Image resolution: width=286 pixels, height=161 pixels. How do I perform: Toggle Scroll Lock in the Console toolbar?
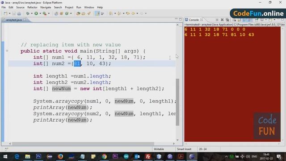click(240, 20)
